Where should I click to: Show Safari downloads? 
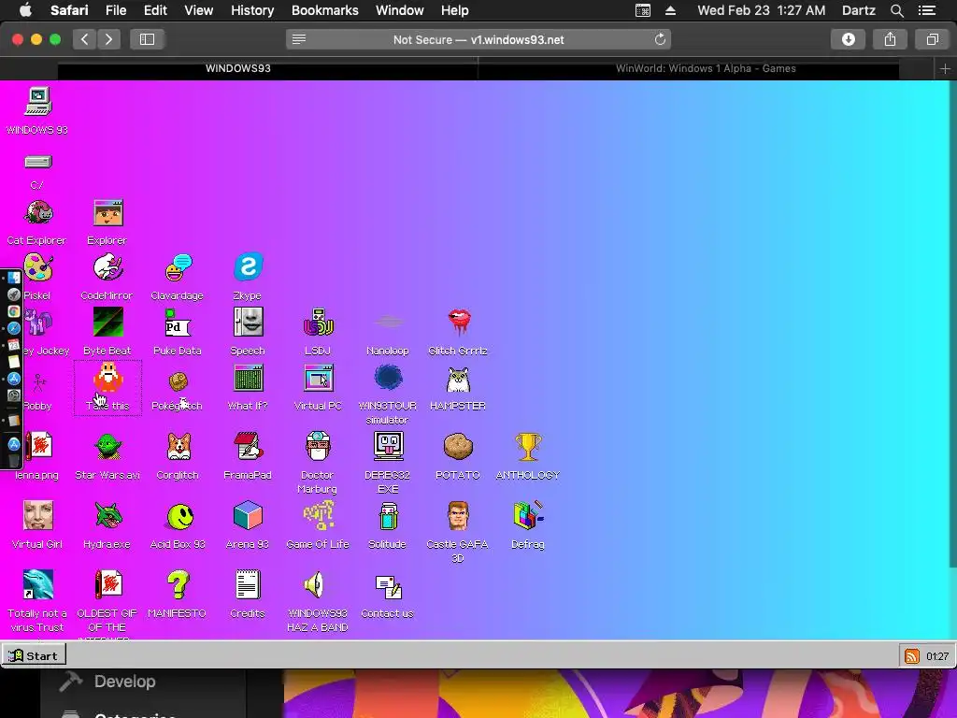848,39
